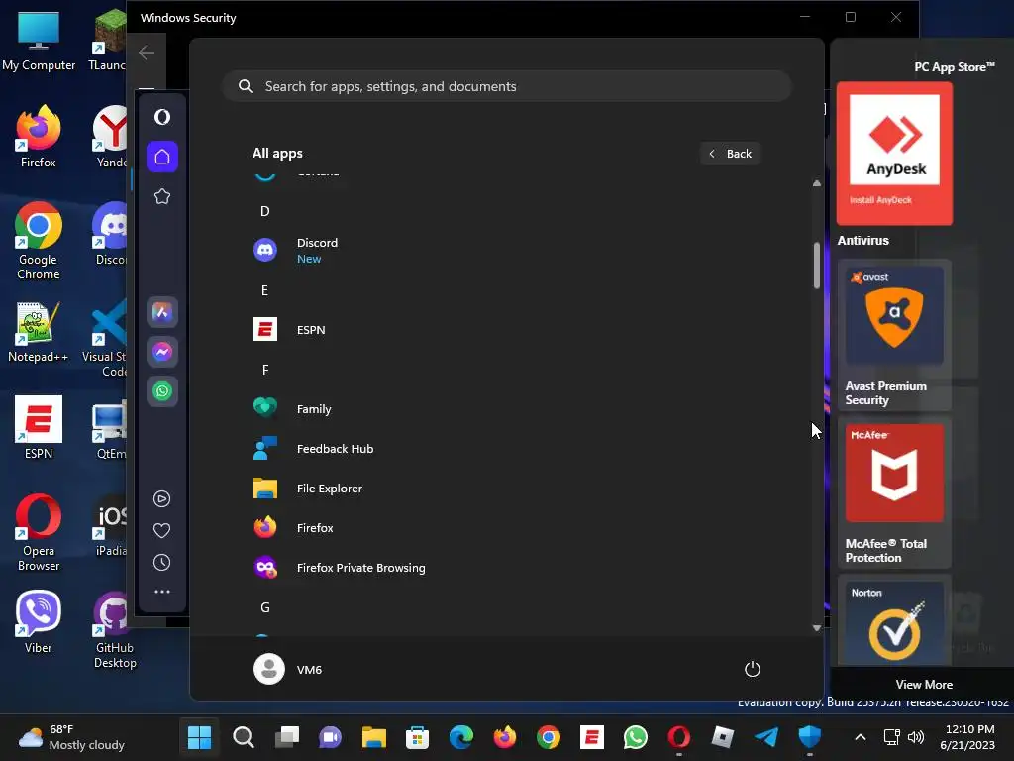Click the Windows Start button on taskbar
The image size is (1014, 761).
tap(199, 737)
